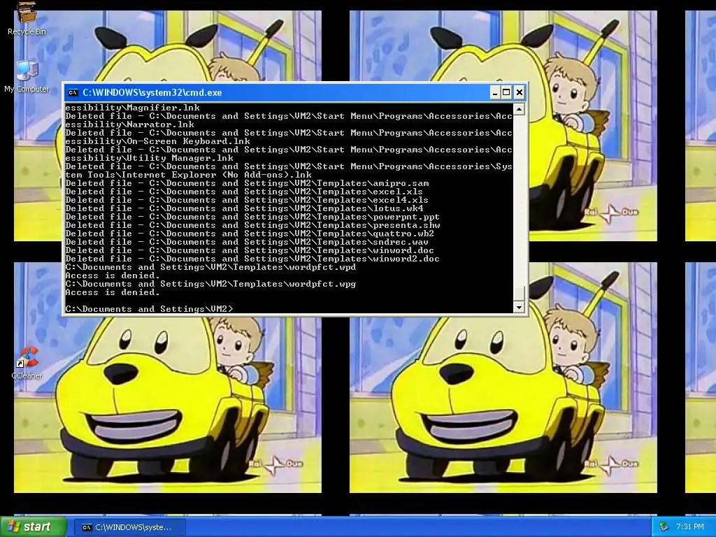Click the line ending with lotus.wk4
The image size is (716, 537).
tap(244, 208)
